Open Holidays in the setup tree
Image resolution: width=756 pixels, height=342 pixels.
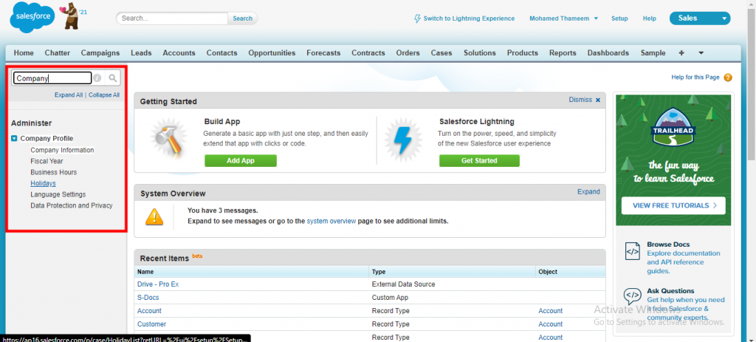(x=43, y=183)
